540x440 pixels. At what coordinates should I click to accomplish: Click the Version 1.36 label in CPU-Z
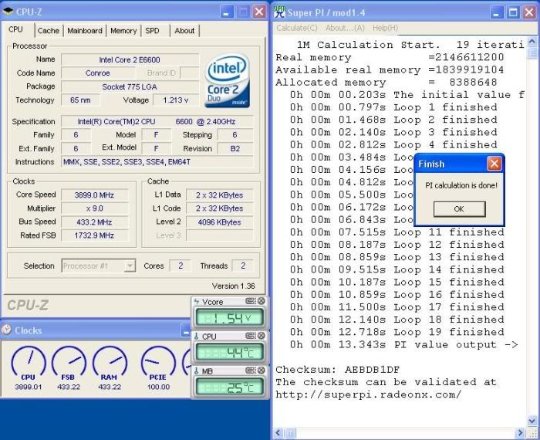234,286
